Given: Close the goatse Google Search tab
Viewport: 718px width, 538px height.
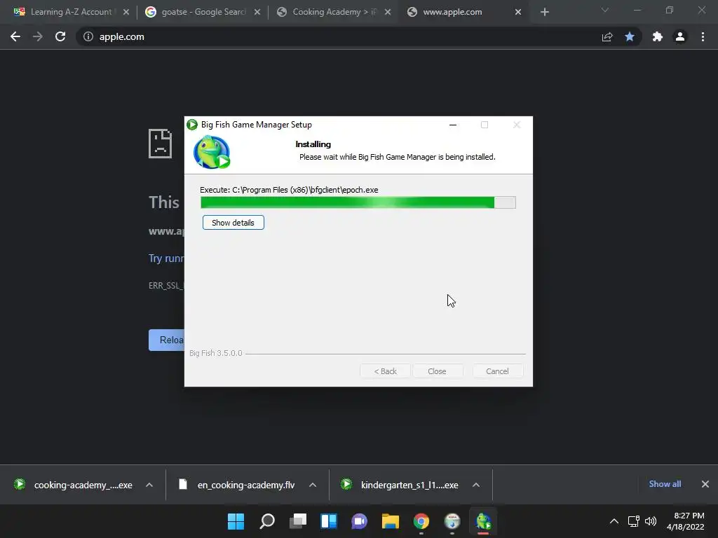Looking at the screenshot, I should click(x=257, y=13).
